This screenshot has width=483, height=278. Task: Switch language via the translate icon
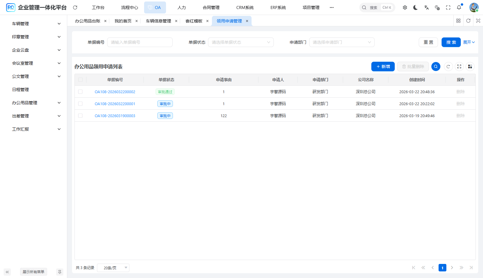point(427,7)
